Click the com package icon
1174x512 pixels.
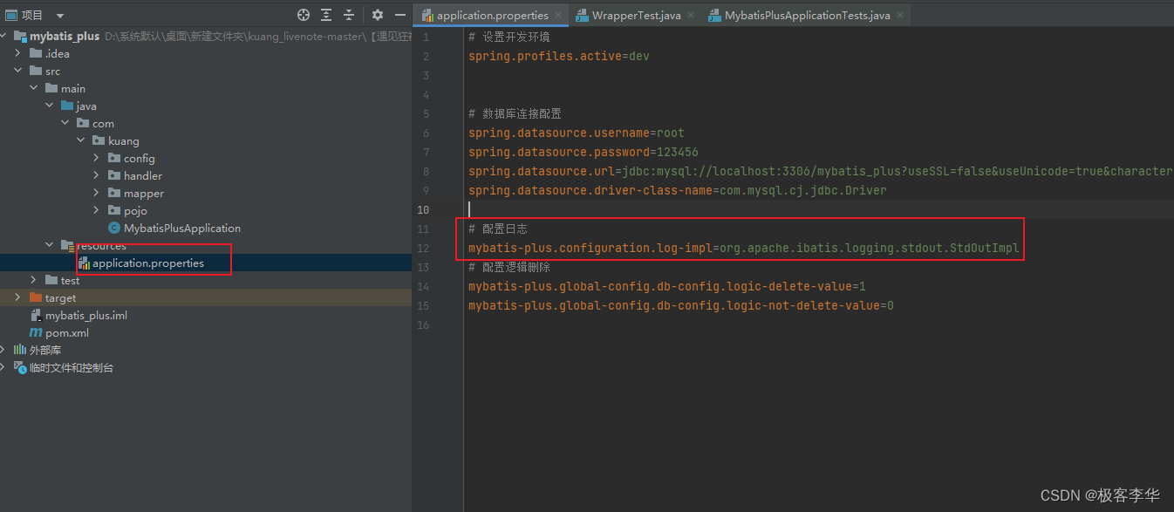pos(83,123)
